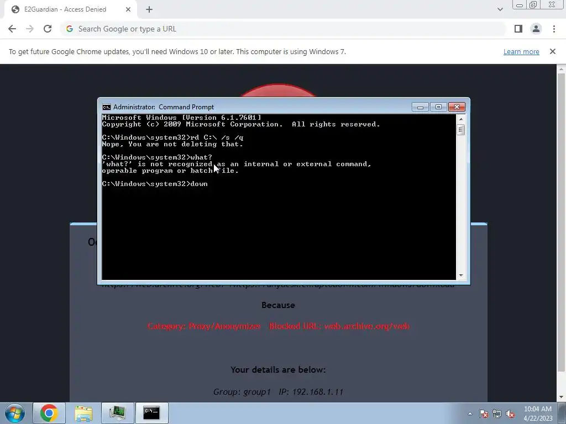Maximize the Command Prompt window
This screenshot has width=566, height=424.
438,107
